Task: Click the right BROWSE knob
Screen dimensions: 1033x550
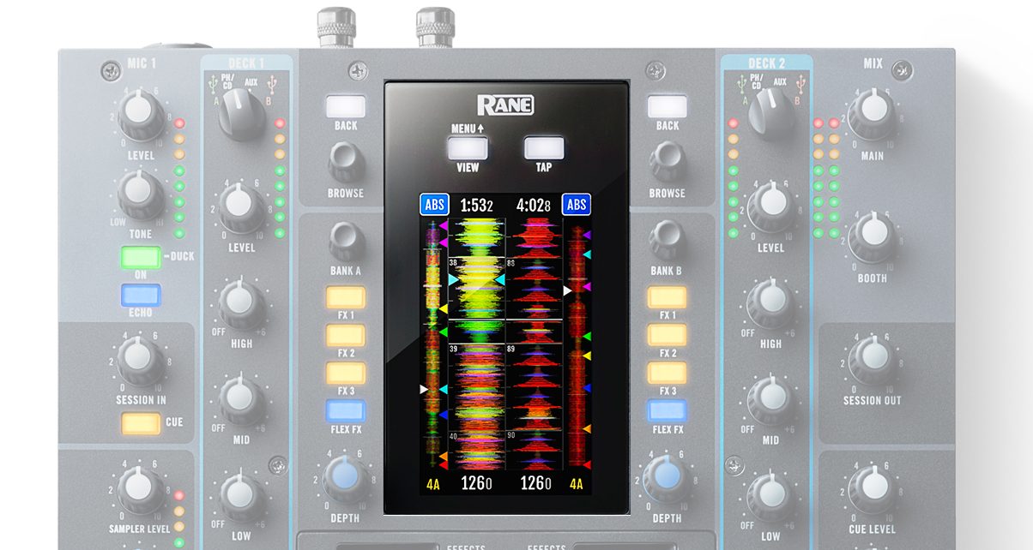Action: coord(668,160)
